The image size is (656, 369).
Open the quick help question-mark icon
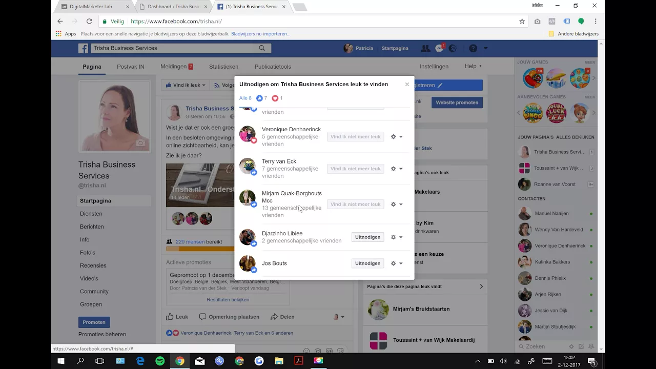point(473,48)
